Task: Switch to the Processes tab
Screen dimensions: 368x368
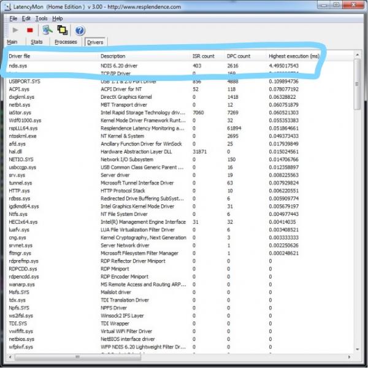Action: [66, 42]
